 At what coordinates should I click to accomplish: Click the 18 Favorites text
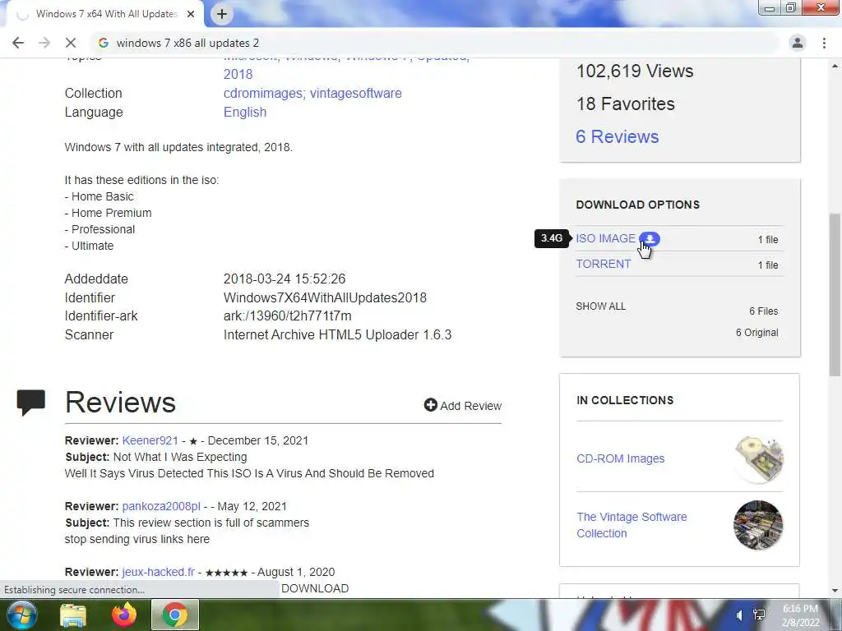(x=625, y=104)
